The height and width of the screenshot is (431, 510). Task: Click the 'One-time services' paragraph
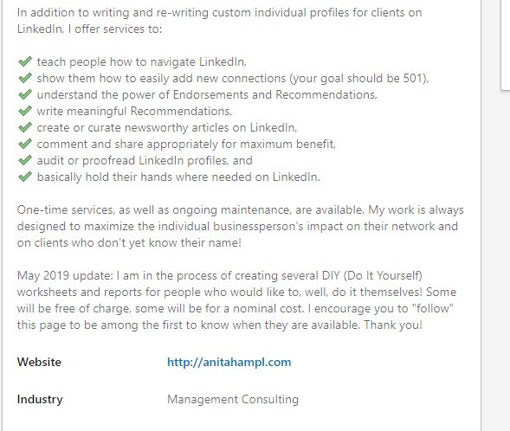(241, 226)
